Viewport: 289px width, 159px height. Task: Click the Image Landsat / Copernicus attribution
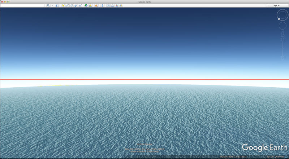point(144,151)
